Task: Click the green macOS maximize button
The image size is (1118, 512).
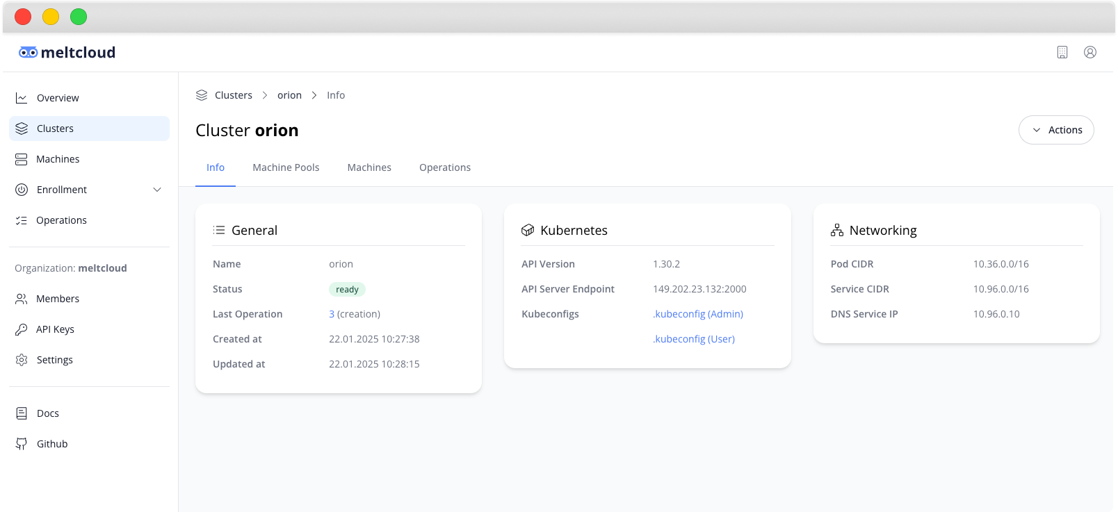Action: click(x=79, y=17)
